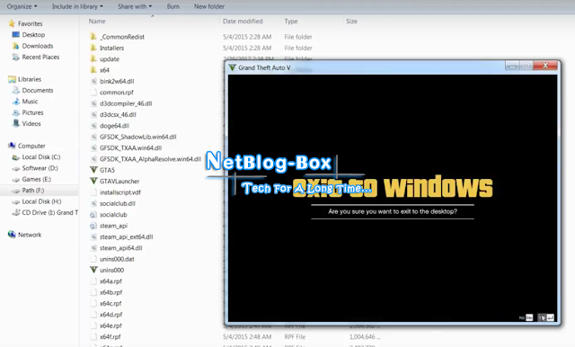The height and width of the screenshot is (347, 575).
Task: Select GFSDK_TXAA_AlphaResolve.win64.dll file
Action: [150, 159]
